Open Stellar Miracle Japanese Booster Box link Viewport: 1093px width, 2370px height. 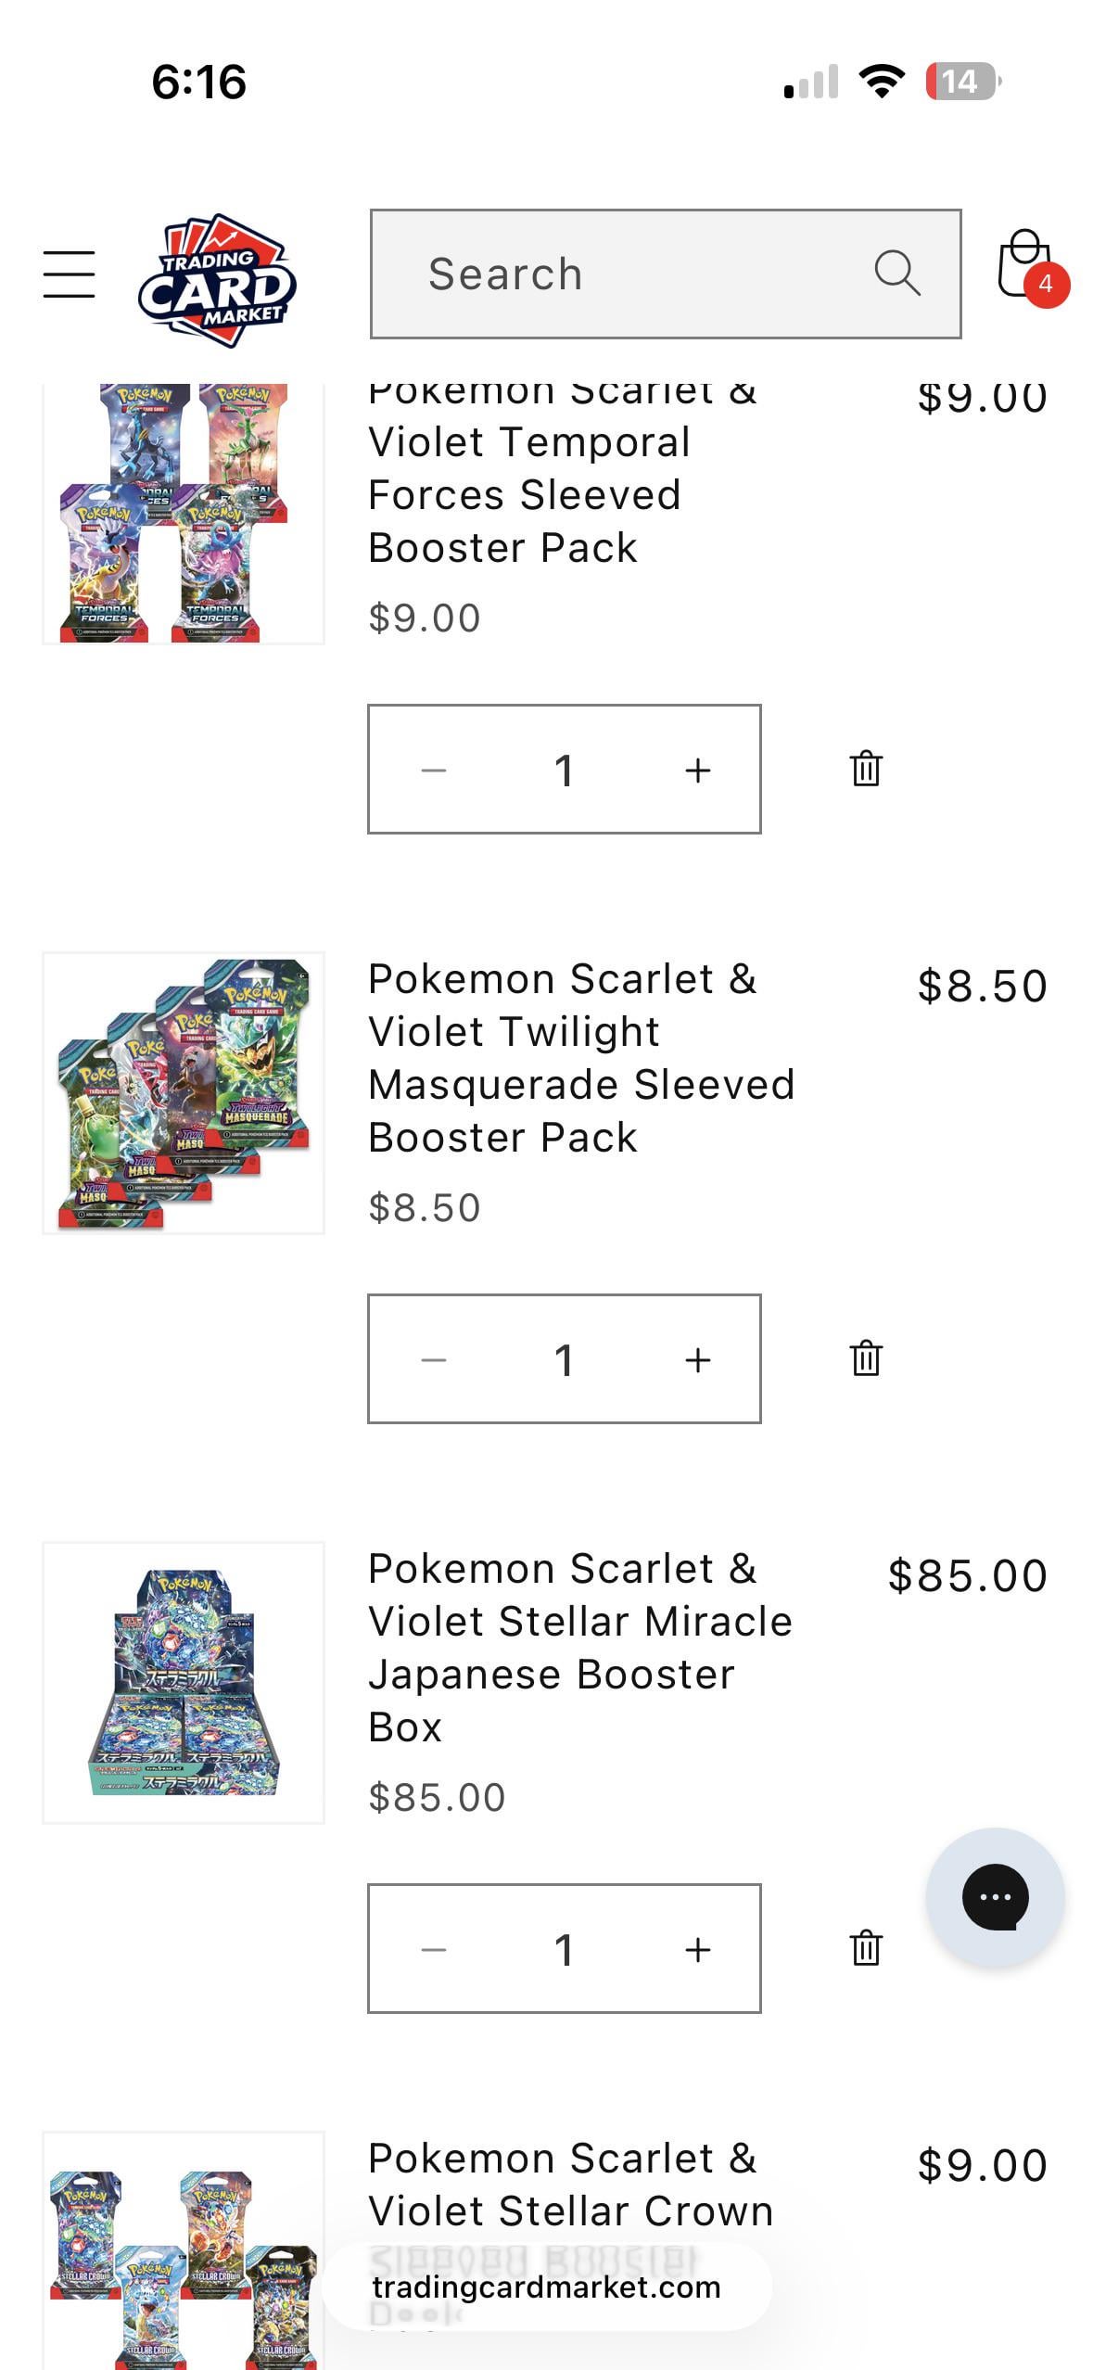click(578, 1648)
